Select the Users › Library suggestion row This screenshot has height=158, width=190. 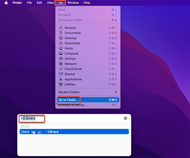tap(74, 132)
